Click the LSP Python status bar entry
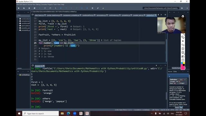Screen dimensions: 206x116 [x=155, y=110]
